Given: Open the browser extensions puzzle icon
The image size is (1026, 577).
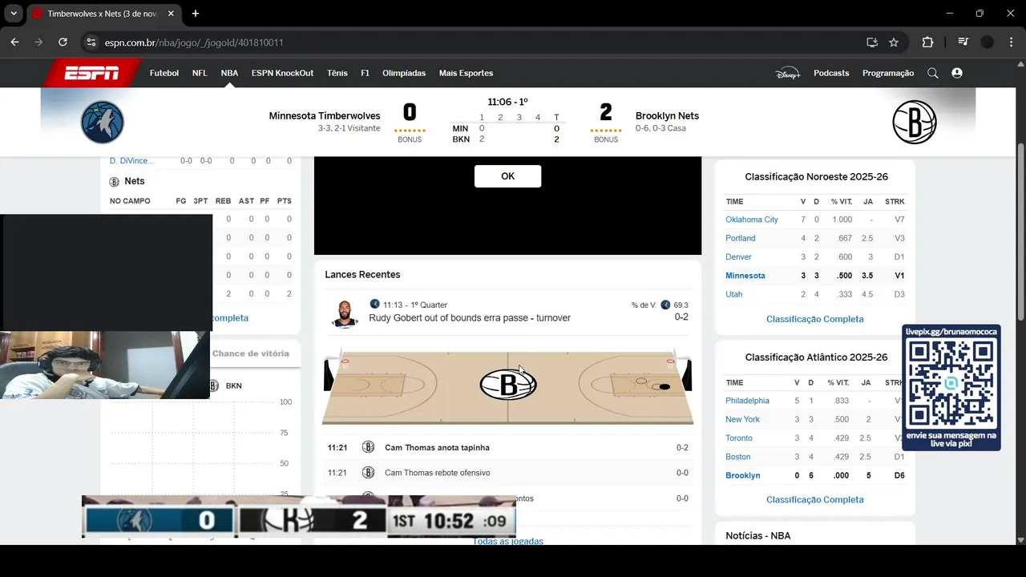Looking at the screenshot, I should (x=927, y=42).
